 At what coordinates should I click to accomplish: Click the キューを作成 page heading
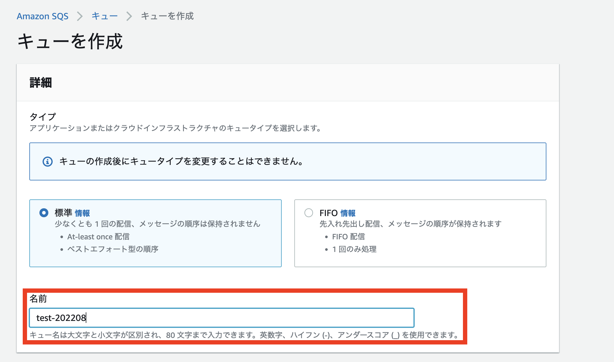pos(70,41)
